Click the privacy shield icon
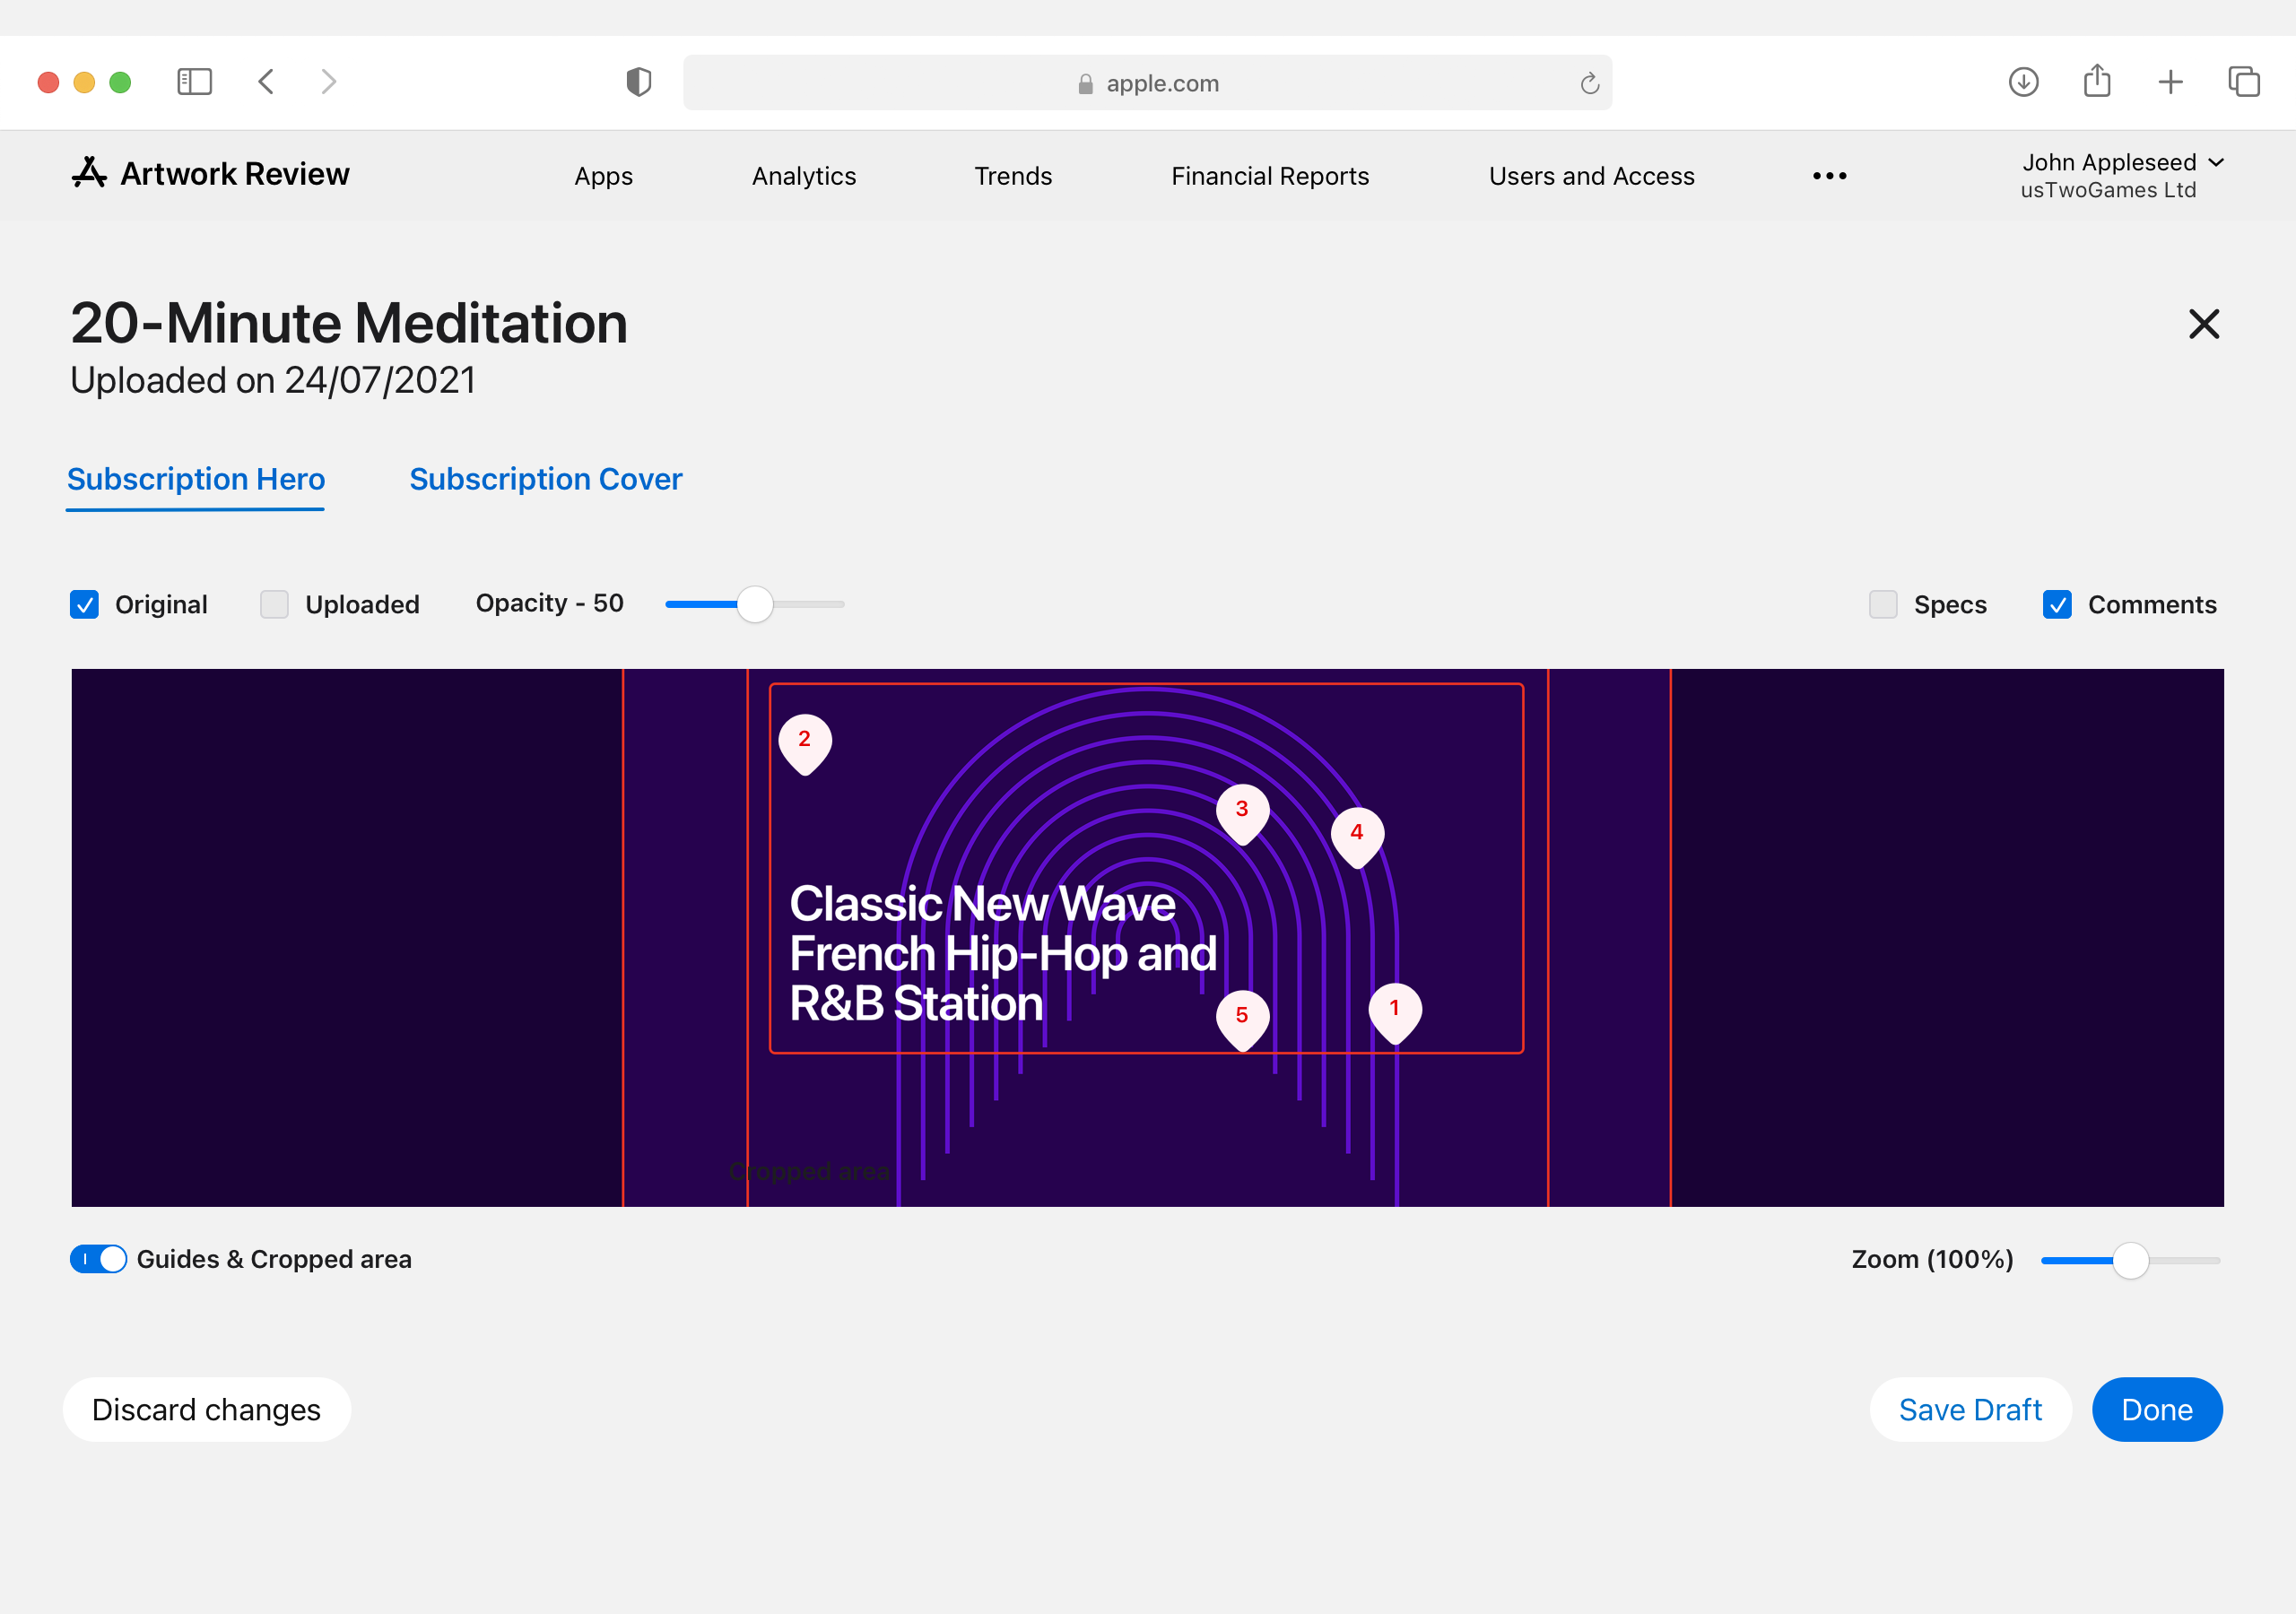 pyautogui.click(x=639, y=82)
